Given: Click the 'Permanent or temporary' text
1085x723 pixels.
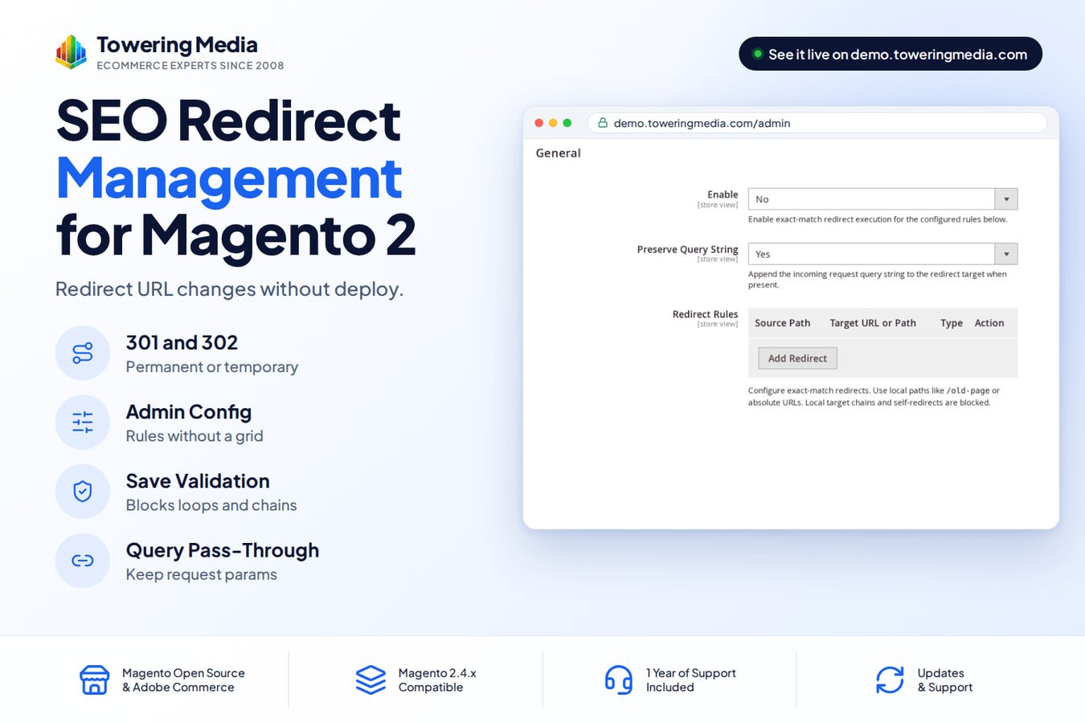Looking at the screenshot, I should [212, 367].
